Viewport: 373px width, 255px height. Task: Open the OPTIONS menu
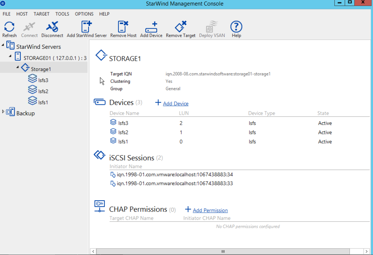(84, 14)
